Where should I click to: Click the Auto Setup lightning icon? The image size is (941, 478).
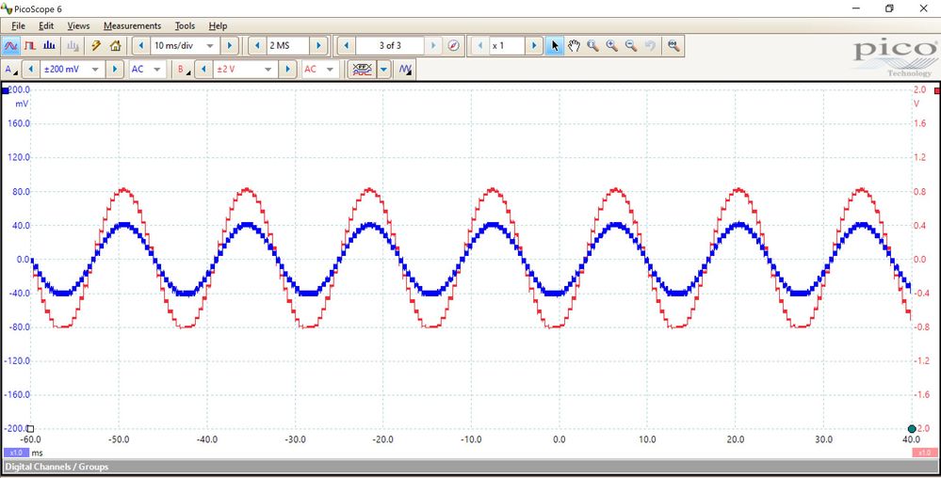point(95,45)
